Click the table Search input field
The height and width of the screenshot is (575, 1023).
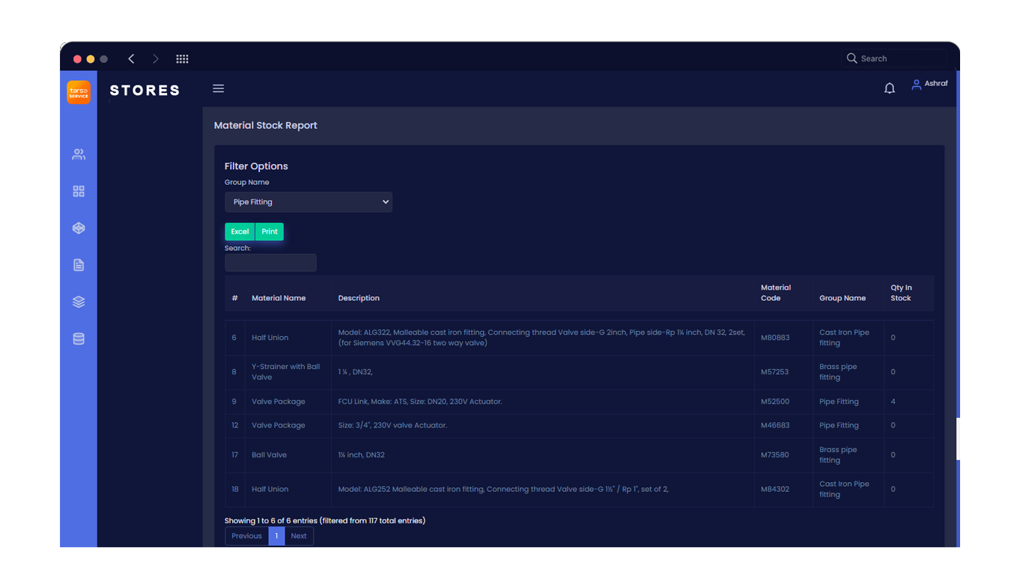pyautogui.click(x=270, y=263)
